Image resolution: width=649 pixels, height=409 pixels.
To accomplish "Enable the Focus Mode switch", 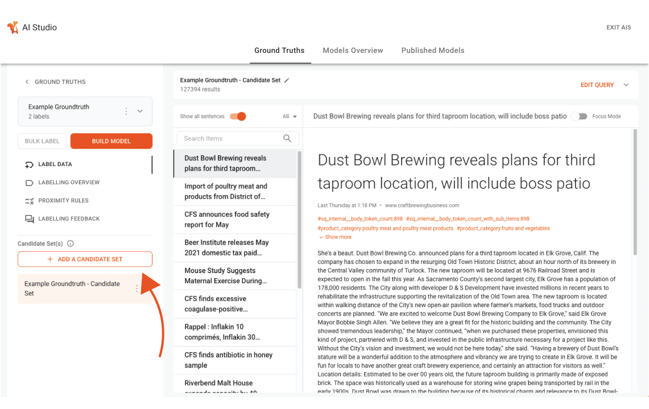I will 579,116.
